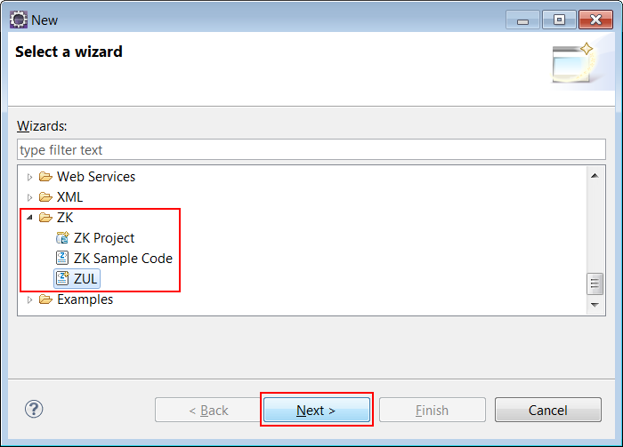
Task: Focus the type filter text field
Action: point(311,149)
